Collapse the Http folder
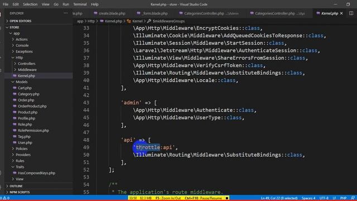The width and height of the screenshot is (357, 201). coord(19,58)
